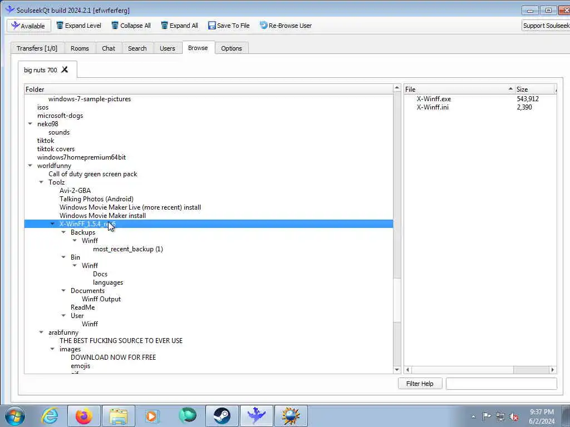Select the microsoft-dogs folder

(x=60, y=116)
